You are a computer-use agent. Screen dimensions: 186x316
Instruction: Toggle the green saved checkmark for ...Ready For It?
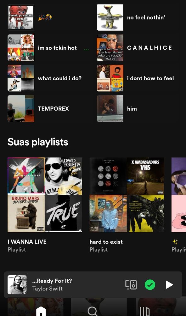point(150,285)
